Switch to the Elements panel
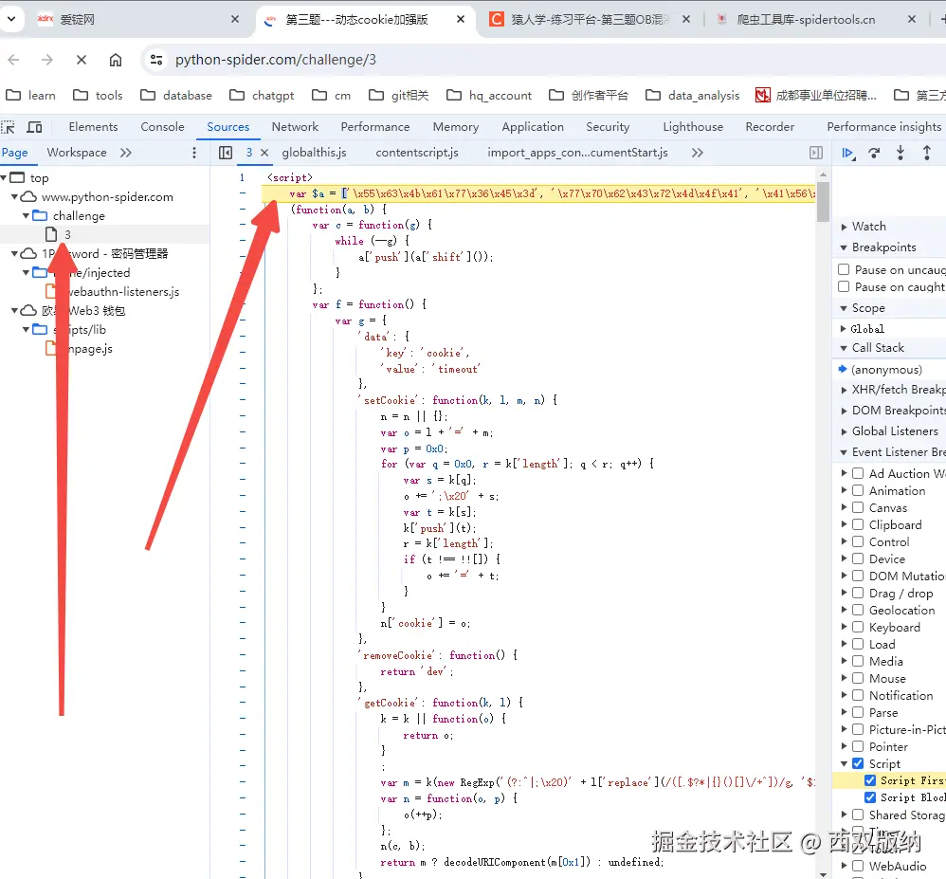This screenshot has height=879, width=946. [x=93, y=127]
